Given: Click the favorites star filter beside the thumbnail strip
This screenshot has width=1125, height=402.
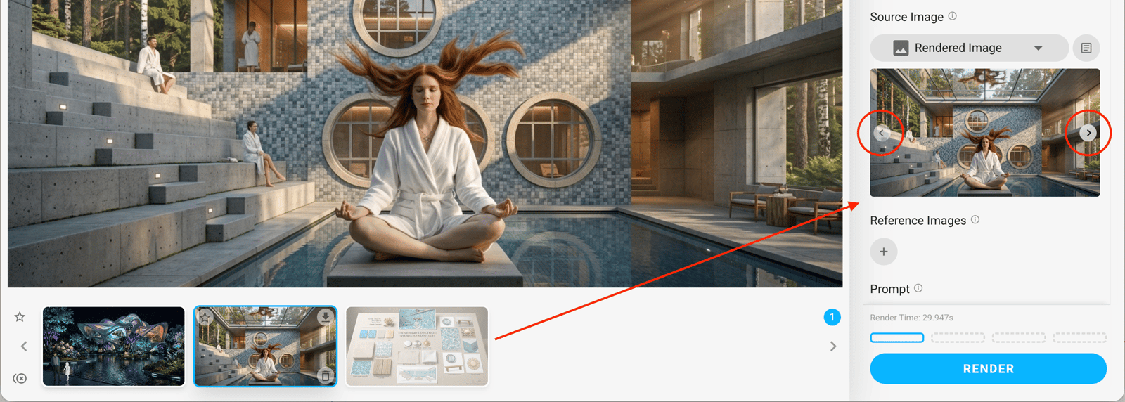Looking at the screenshot, I should [x=20, y=317].
